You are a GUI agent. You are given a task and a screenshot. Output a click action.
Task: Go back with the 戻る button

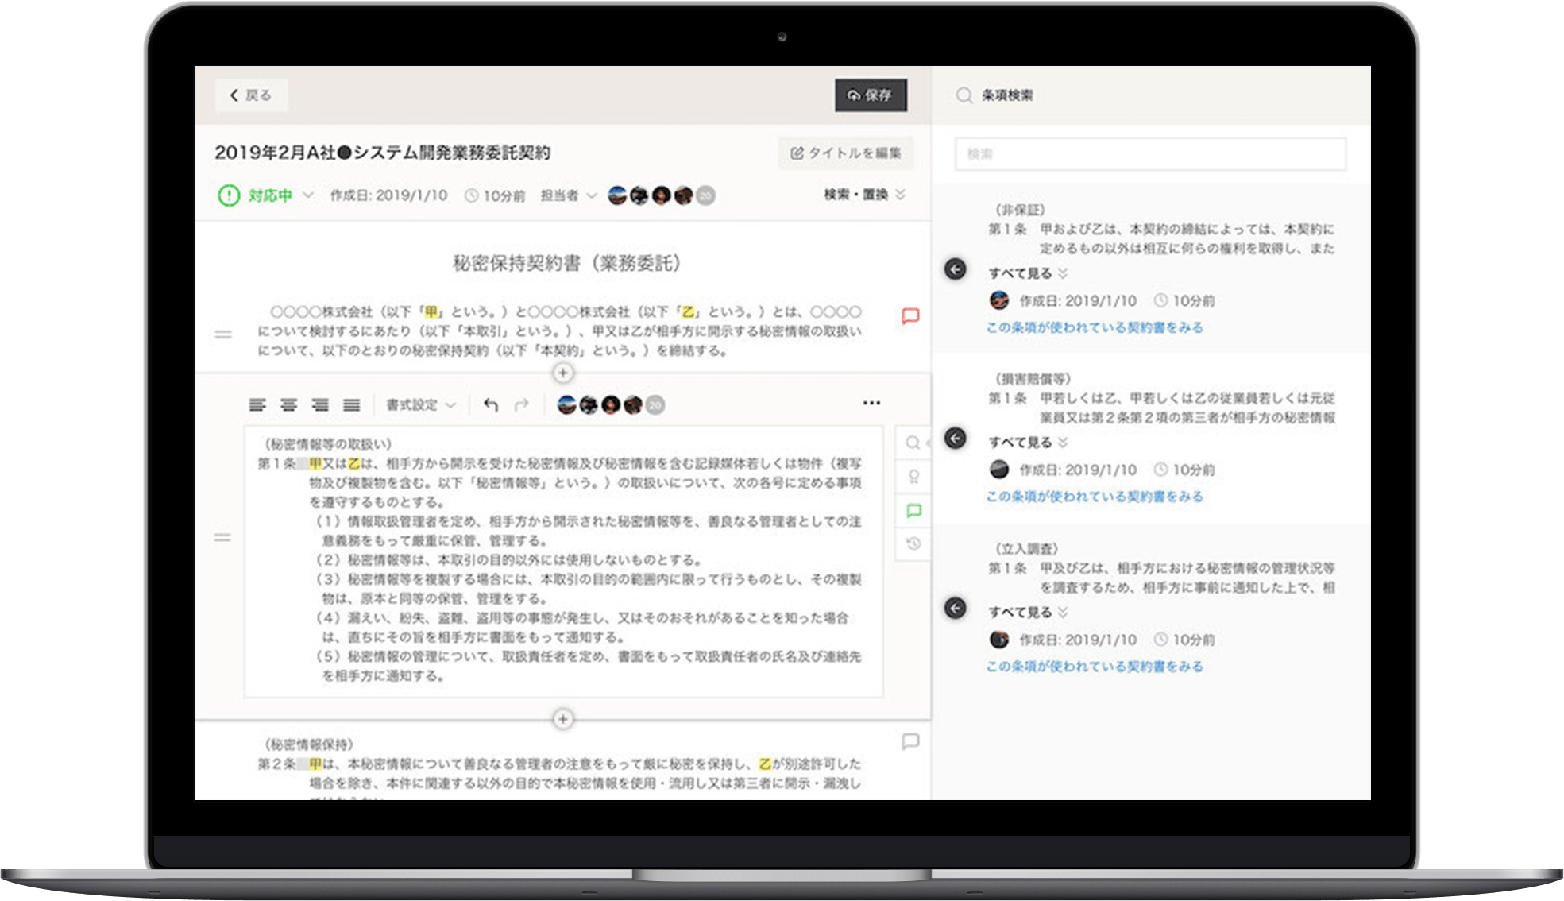pos(251,95)
